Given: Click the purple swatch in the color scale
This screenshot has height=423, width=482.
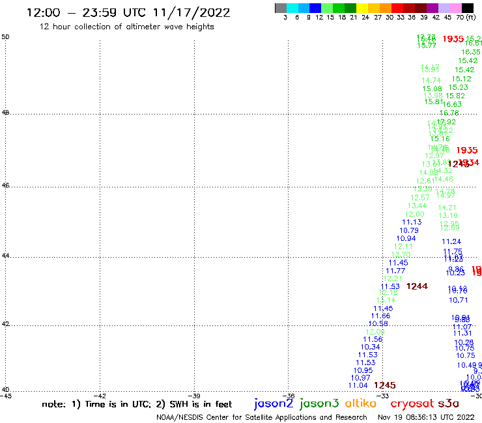Looking at the screenshot, I should (x=432, y=8).
